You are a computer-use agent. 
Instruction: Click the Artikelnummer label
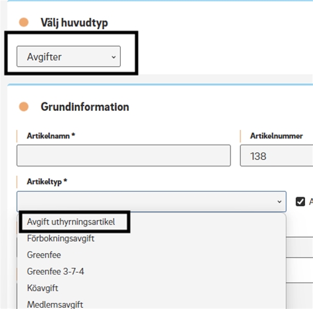(x=276, y=136)
